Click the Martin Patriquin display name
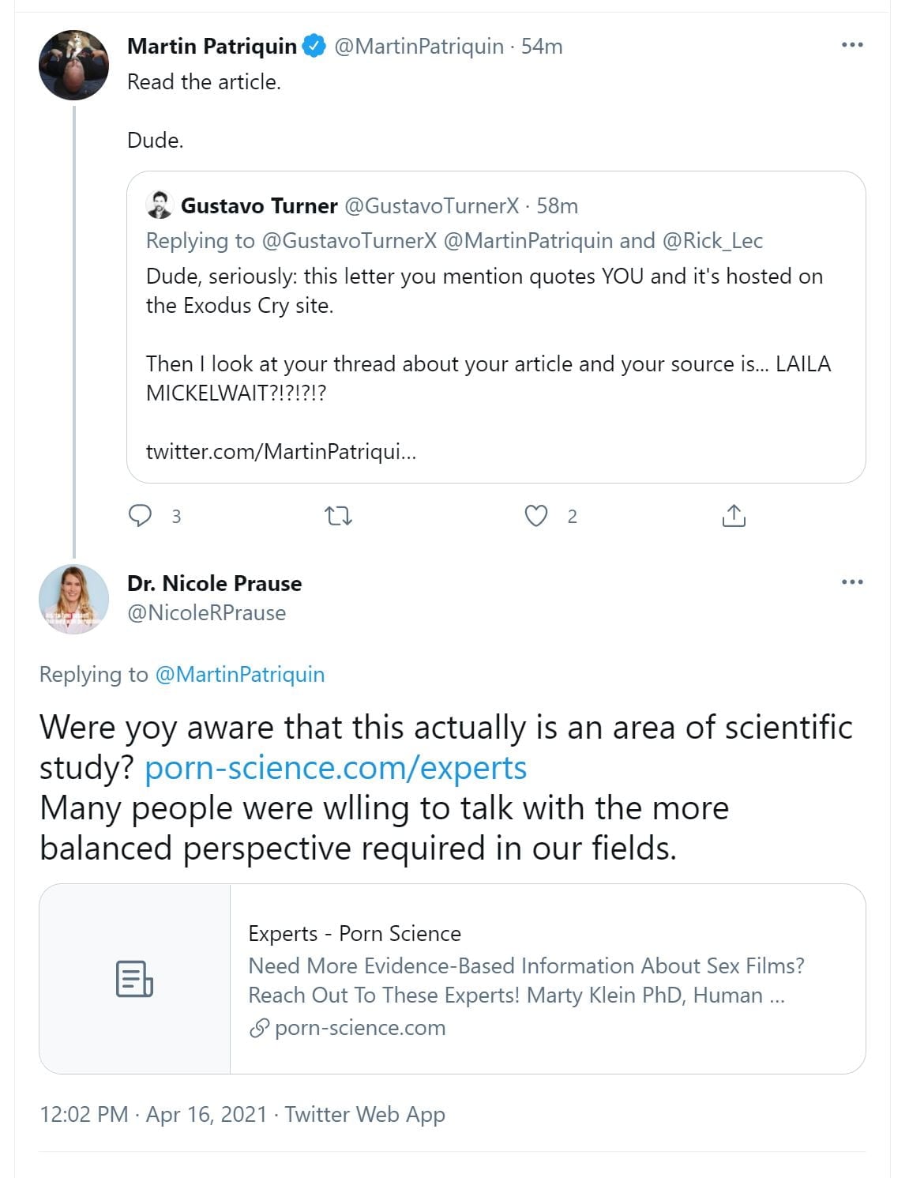 tap(212, 47)
